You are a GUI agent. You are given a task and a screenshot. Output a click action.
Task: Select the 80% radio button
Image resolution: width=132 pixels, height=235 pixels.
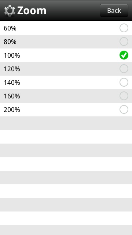point(124,41)
